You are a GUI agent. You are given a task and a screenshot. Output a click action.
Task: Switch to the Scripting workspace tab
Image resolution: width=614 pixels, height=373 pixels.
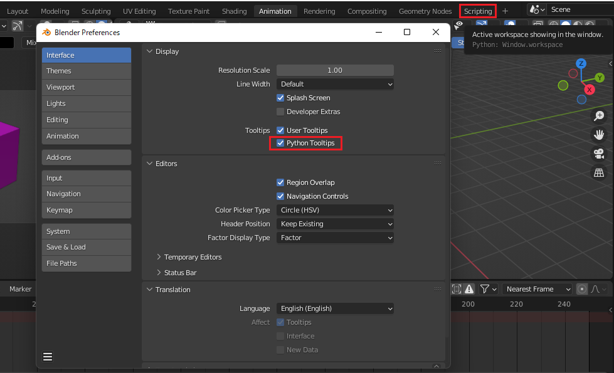478,11
